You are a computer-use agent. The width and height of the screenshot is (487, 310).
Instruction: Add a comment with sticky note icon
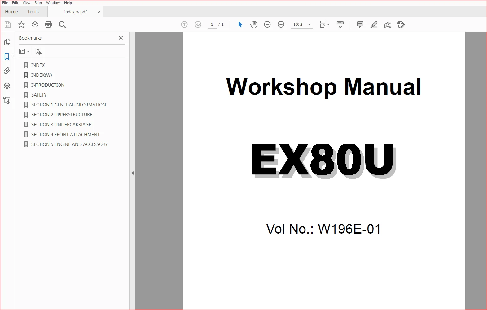(x=360, y=24)
